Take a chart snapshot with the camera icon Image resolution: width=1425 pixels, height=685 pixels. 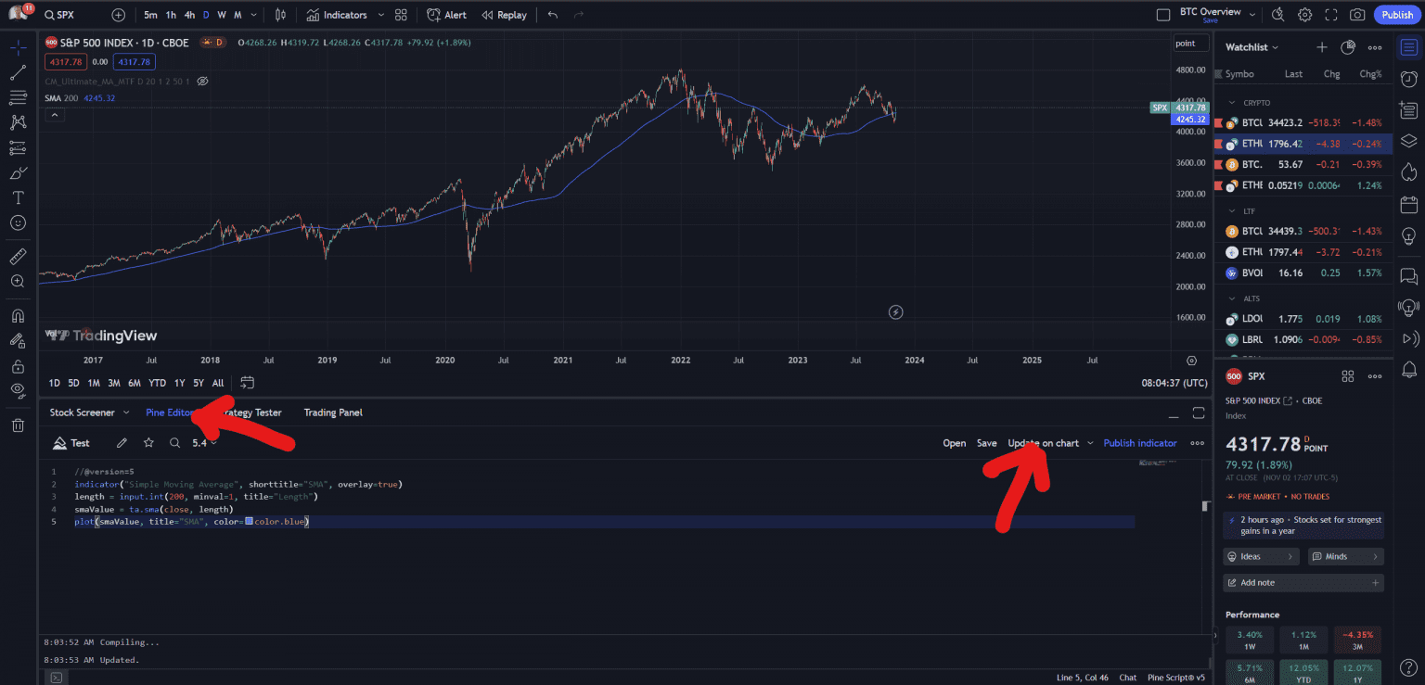1357,14
